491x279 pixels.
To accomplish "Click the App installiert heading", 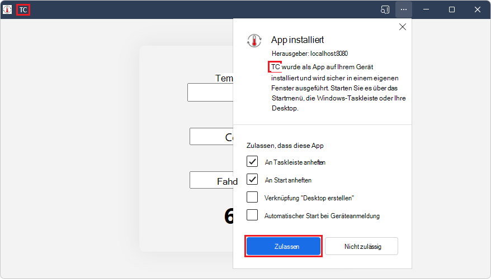I will tap(298, 40).
